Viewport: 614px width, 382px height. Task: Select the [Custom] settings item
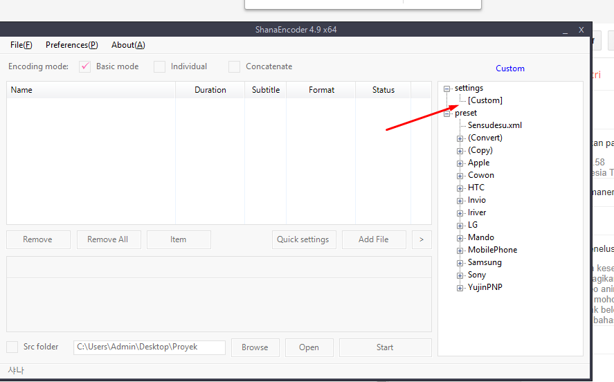[485, 100]
